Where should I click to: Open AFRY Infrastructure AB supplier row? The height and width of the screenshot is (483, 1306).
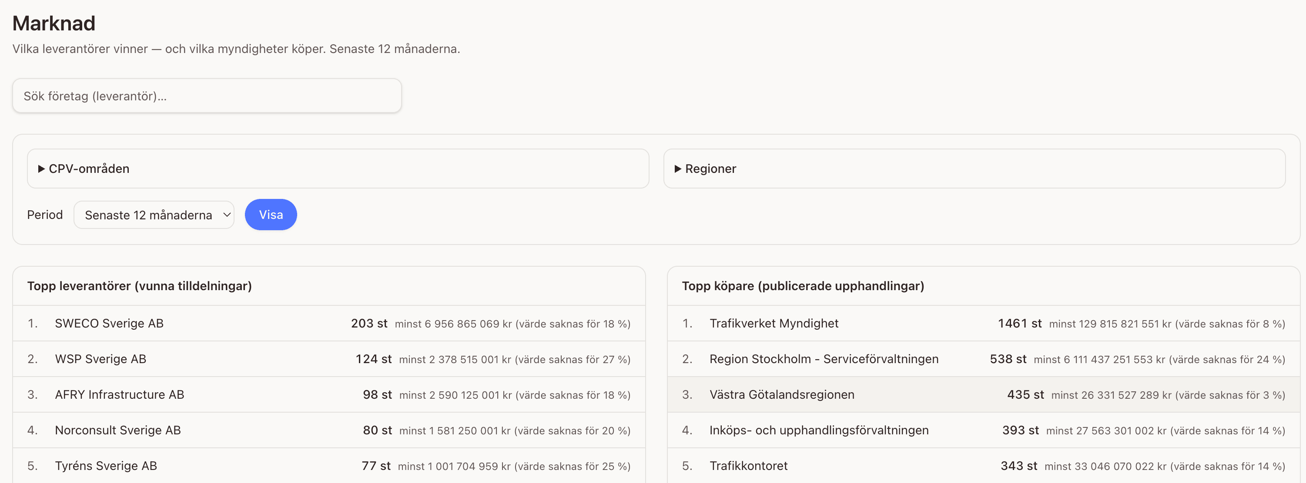click(329, 394)
